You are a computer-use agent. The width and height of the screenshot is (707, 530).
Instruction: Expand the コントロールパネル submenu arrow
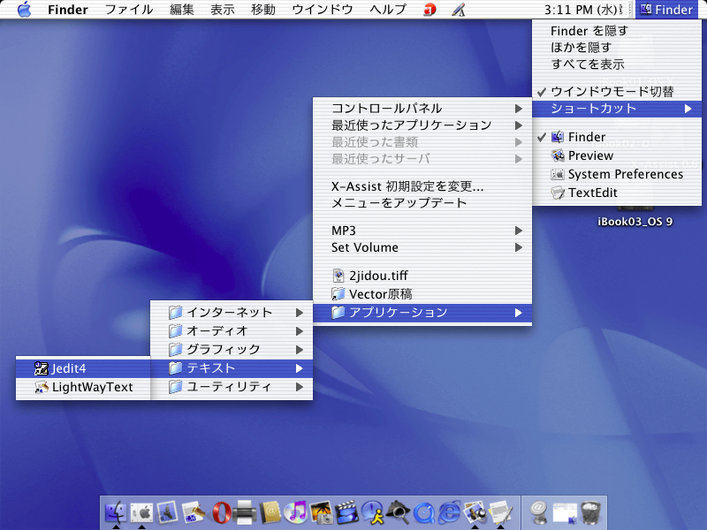tap(519, 109)
